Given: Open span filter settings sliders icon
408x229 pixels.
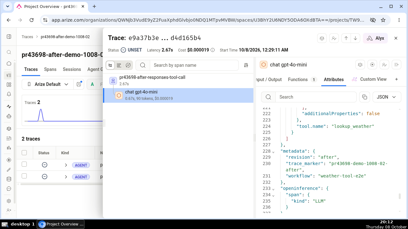Looking at the screenshot, I should click(246, 65).
